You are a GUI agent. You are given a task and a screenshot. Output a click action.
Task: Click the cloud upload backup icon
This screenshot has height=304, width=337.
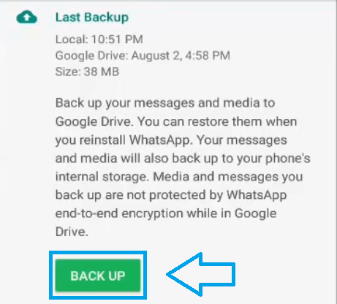(26, 18)
